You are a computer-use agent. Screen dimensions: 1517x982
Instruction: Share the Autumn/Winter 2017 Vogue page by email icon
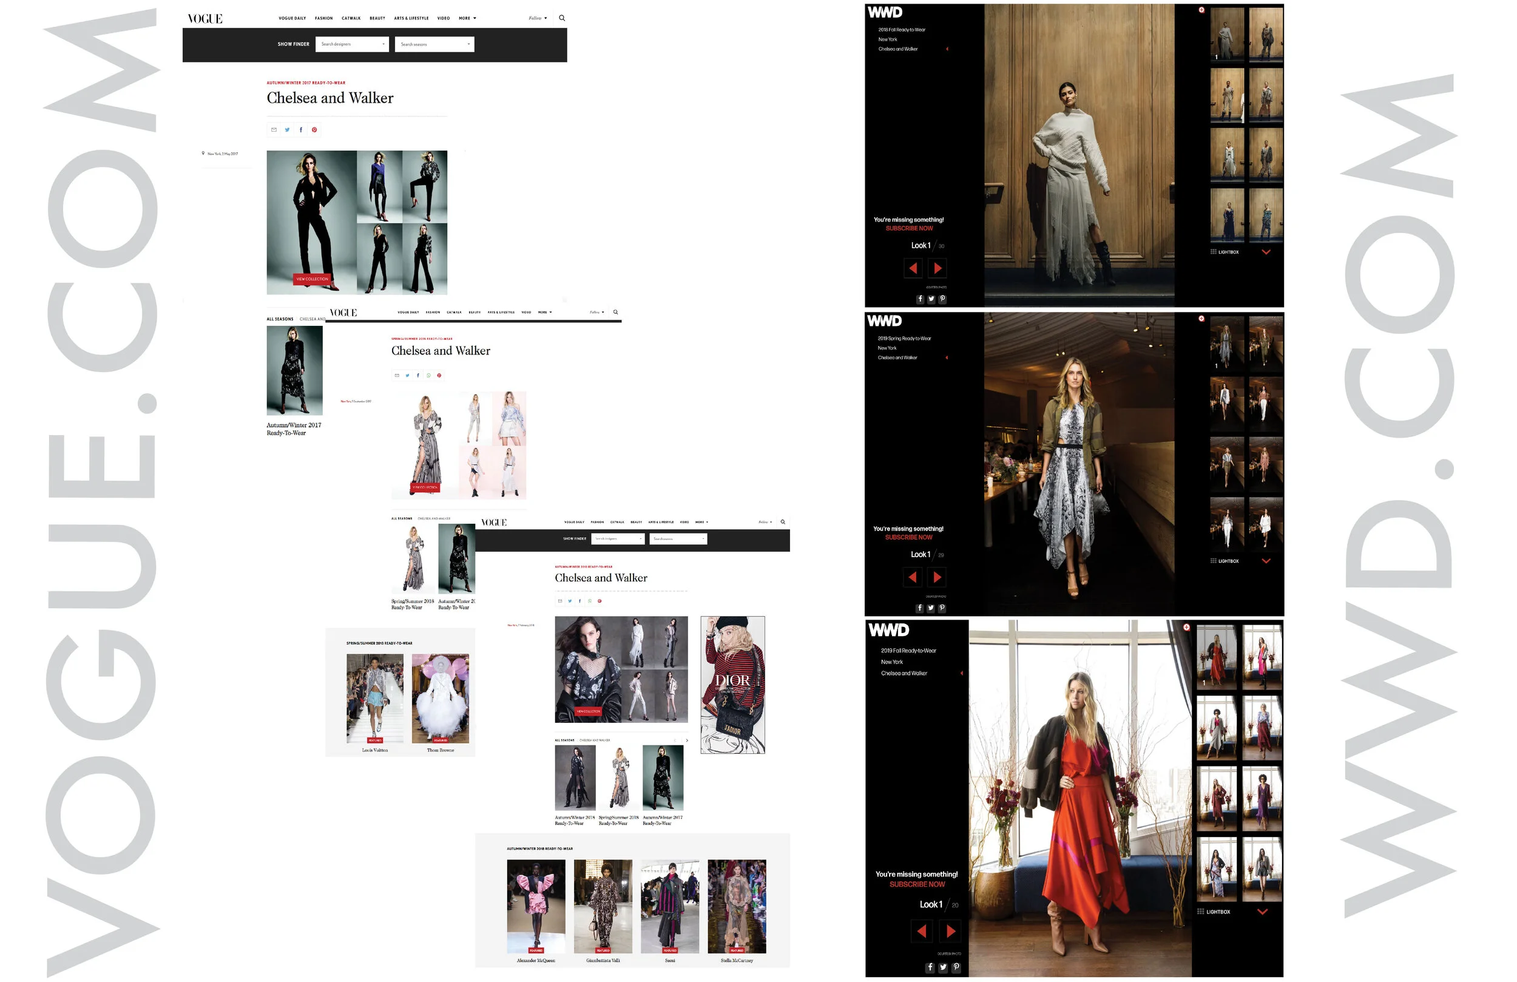tap(274, 129)
